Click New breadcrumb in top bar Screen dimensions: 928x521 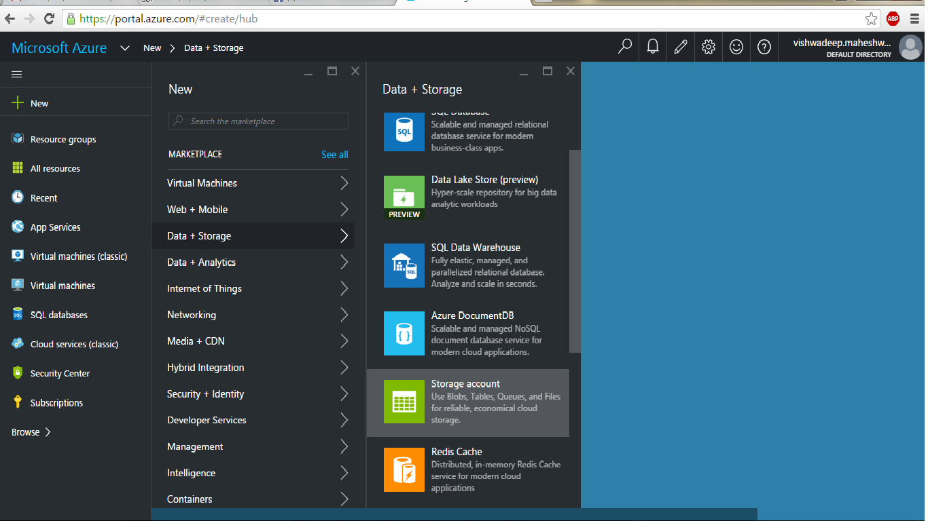point(152,47)
